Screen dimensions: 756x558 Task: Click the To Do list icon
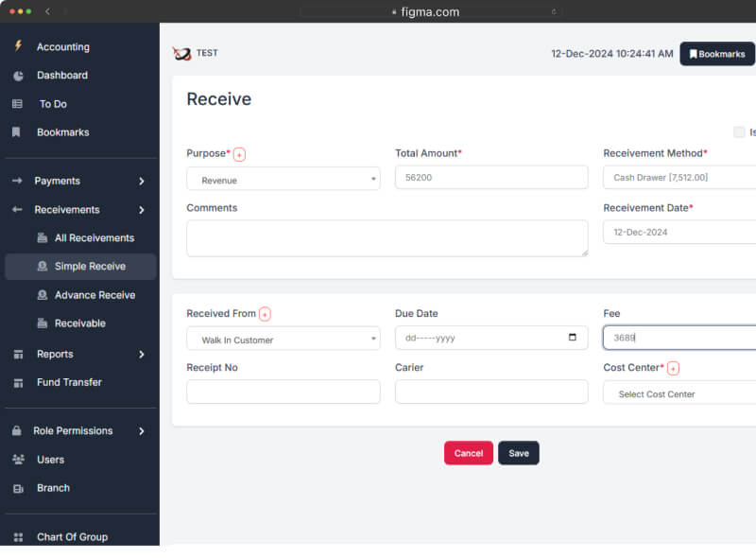tap(17, 104)
